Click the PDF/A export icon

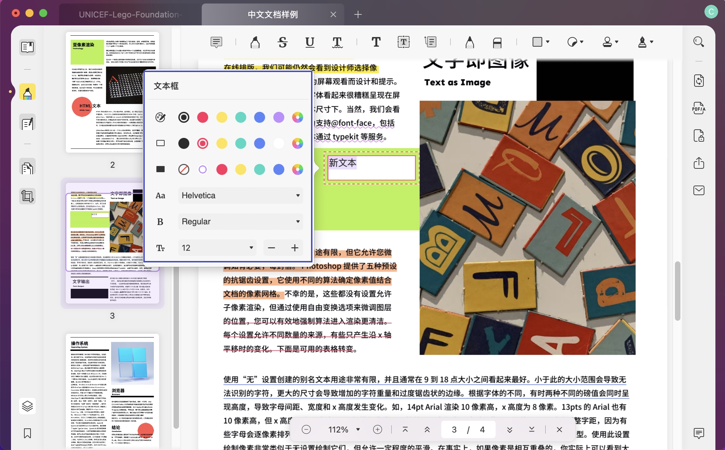pyautogui.click(x=699, y=108)
